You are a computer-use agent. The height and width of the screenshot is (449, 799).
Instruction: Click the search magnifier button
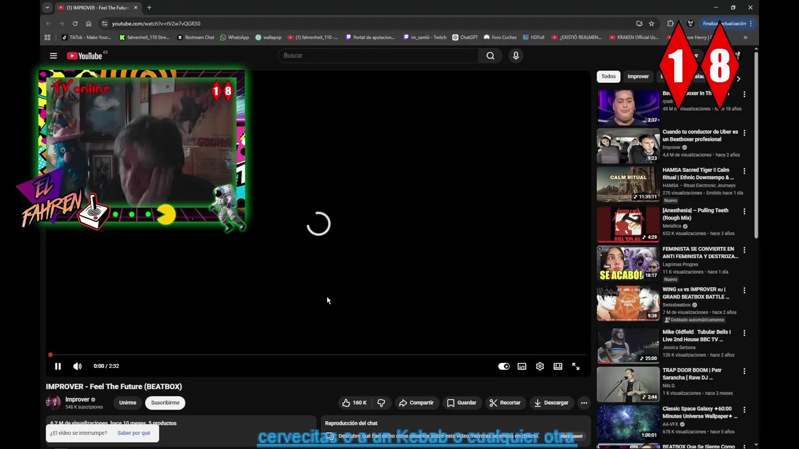491,56
